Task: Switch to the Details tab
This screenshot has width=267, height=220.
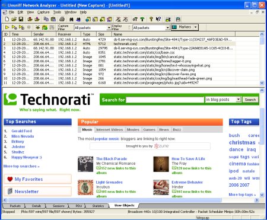Action: pyautogui.click(x=36, y=206)
